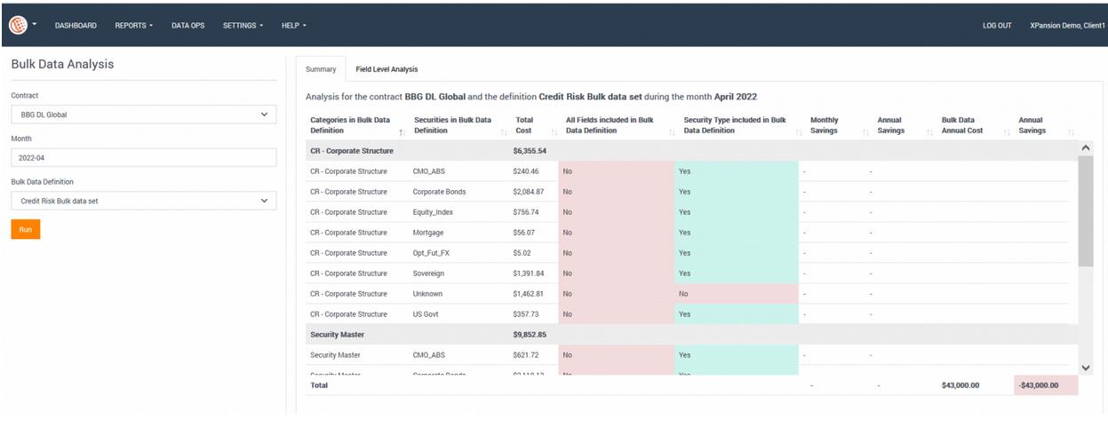
Task: Open the Contract dropdown
Action: click(x=143, y=115)
